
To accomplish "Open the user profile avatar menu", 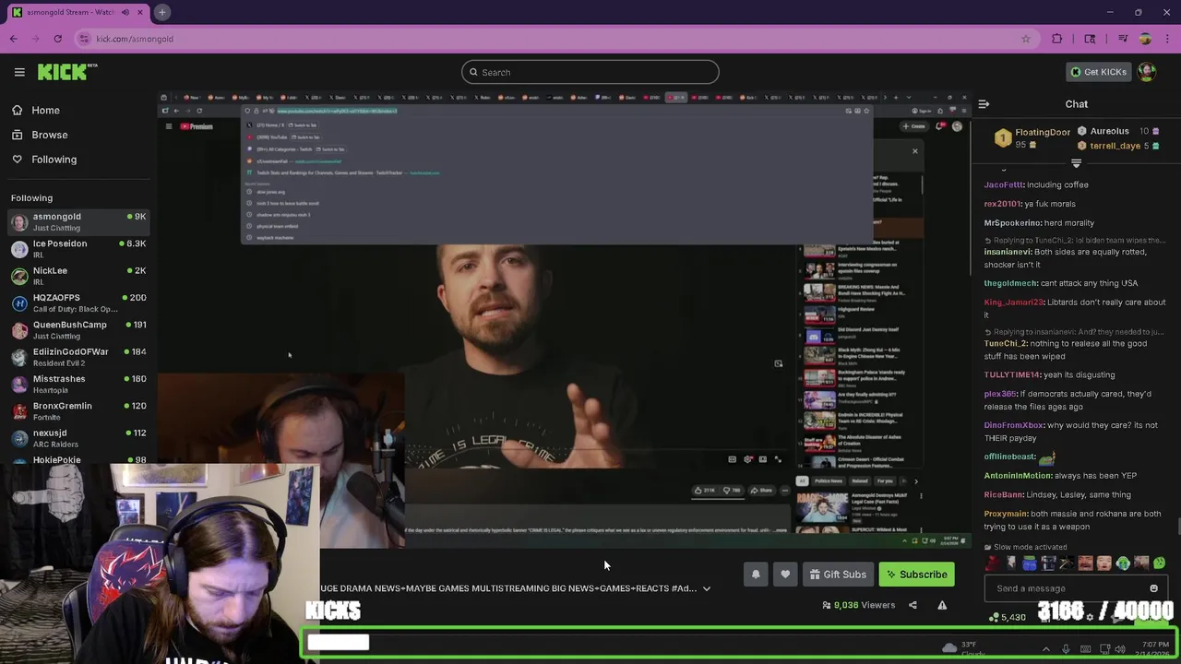I will click(1147, 72).
